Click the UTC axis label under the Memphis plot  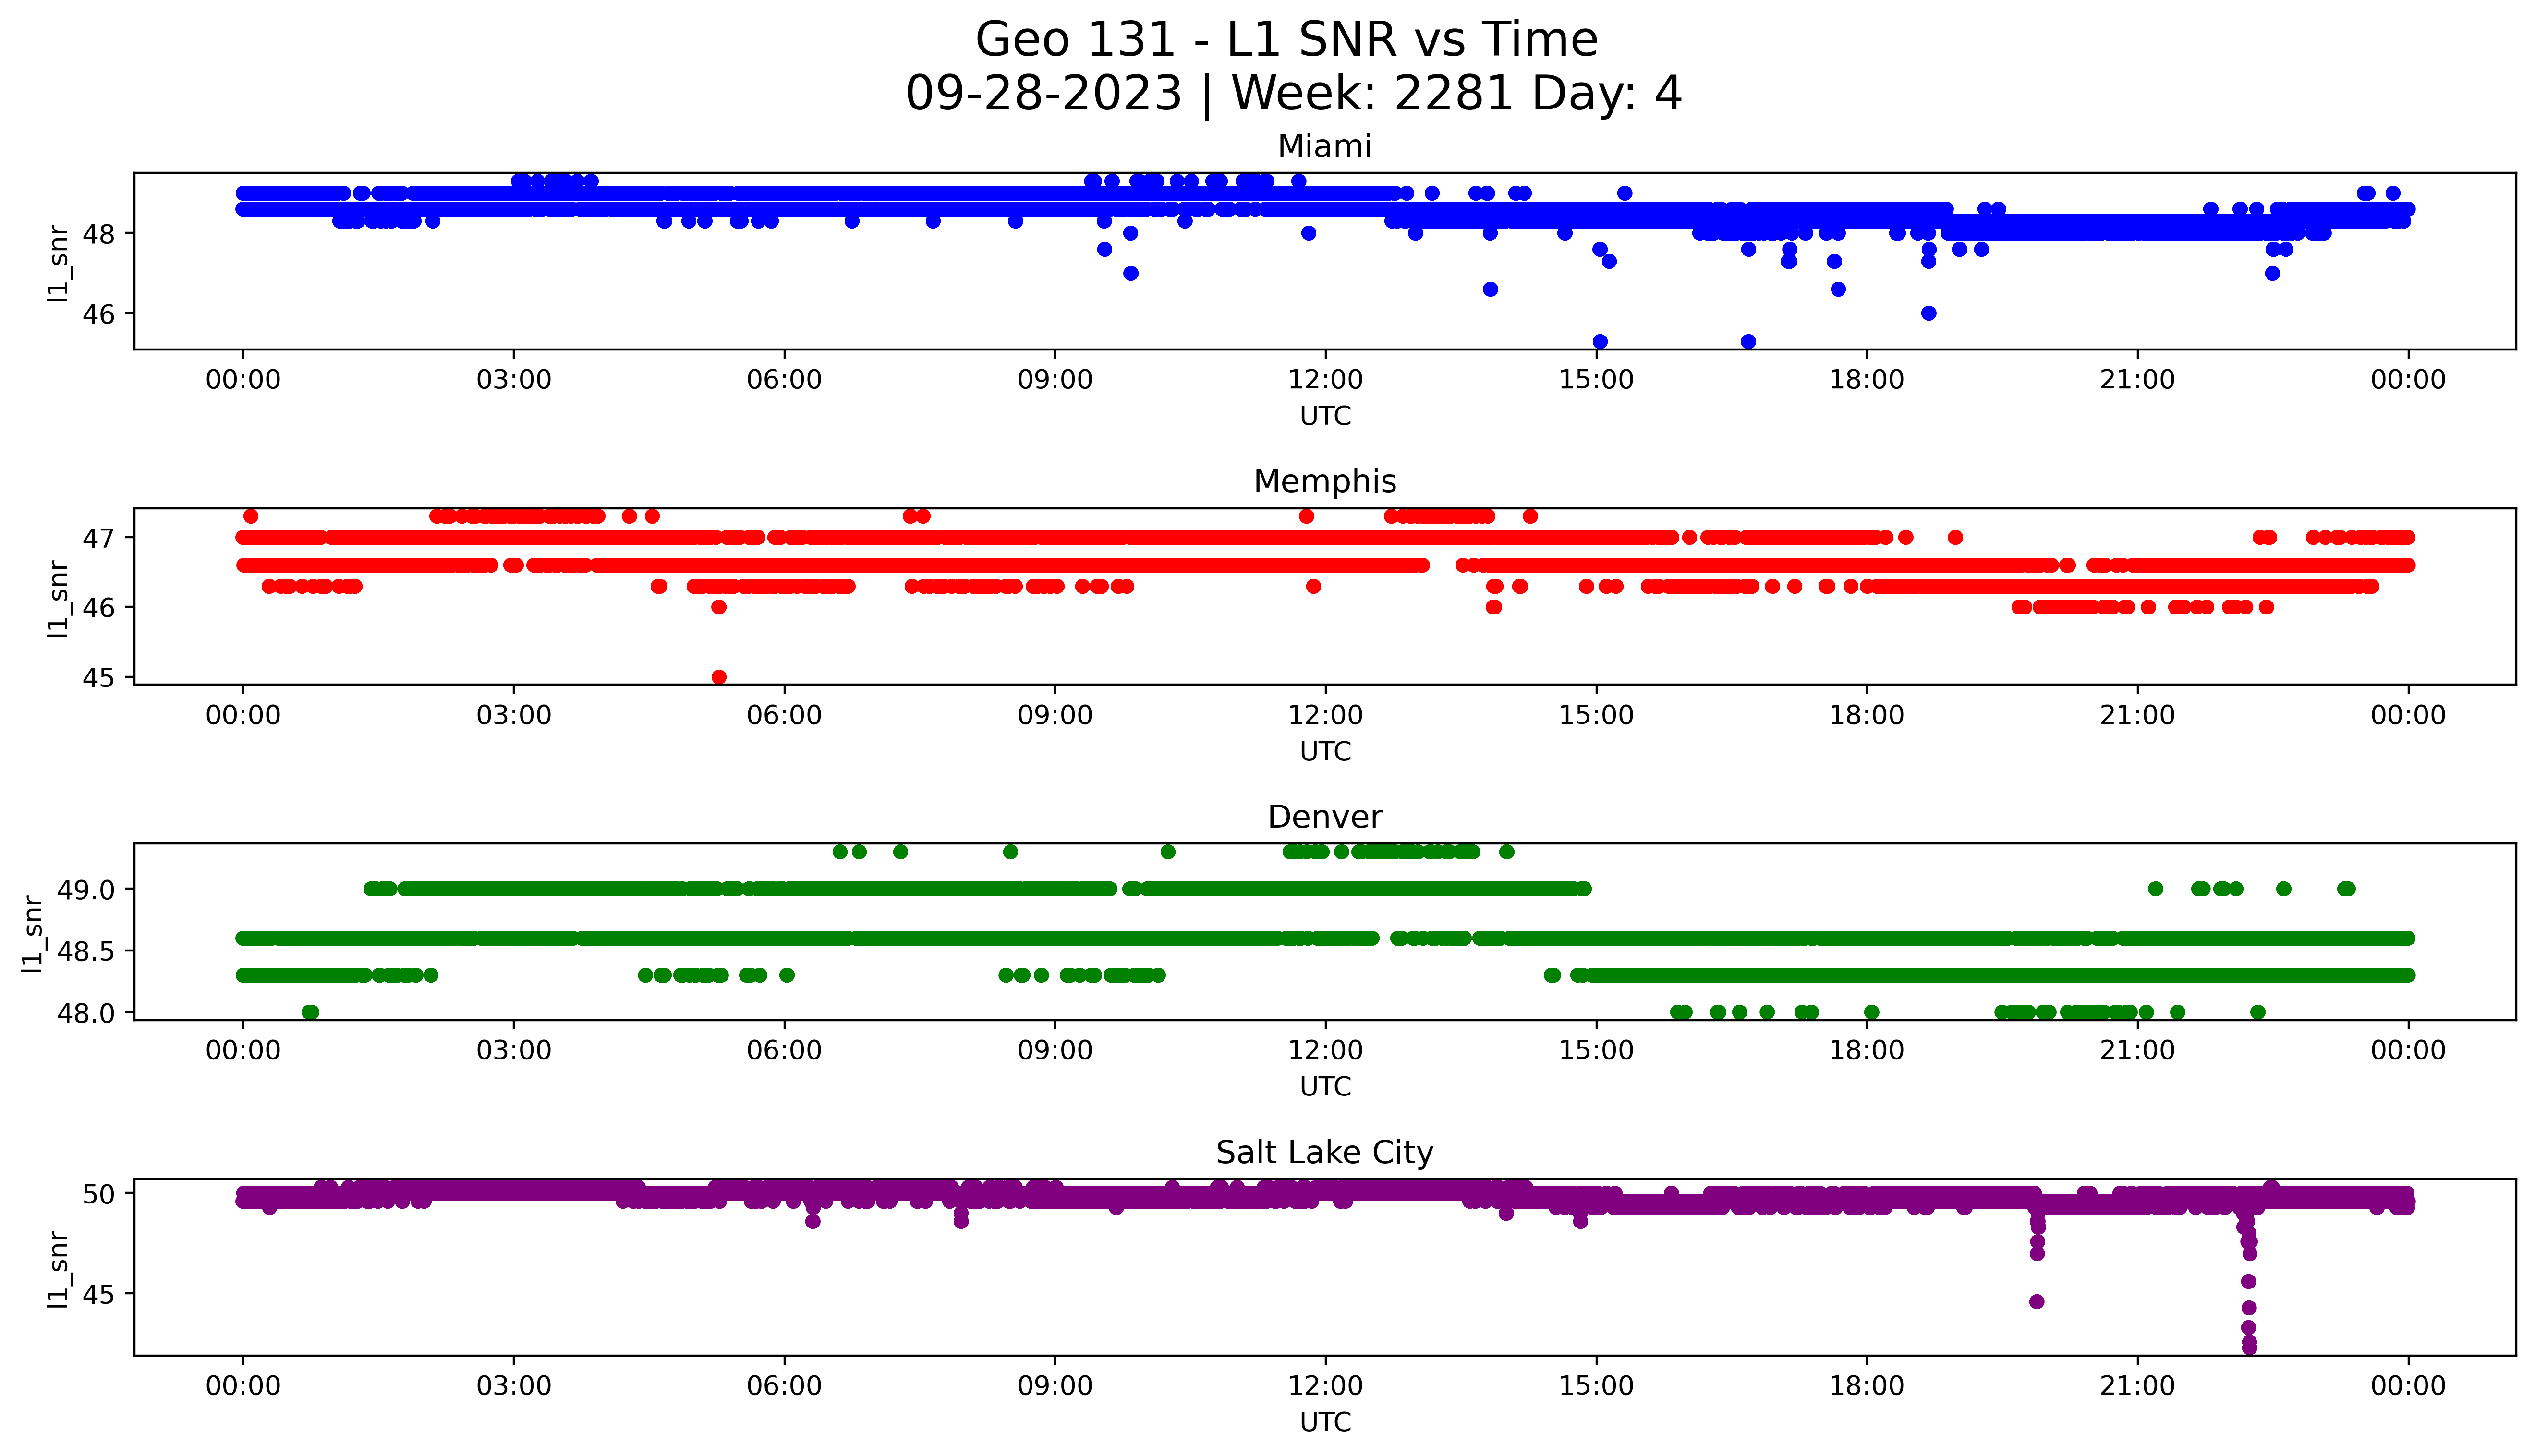point(1325,751)
